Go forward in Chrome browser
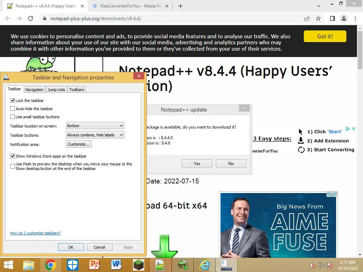363x272 pixels. (19, 18)
